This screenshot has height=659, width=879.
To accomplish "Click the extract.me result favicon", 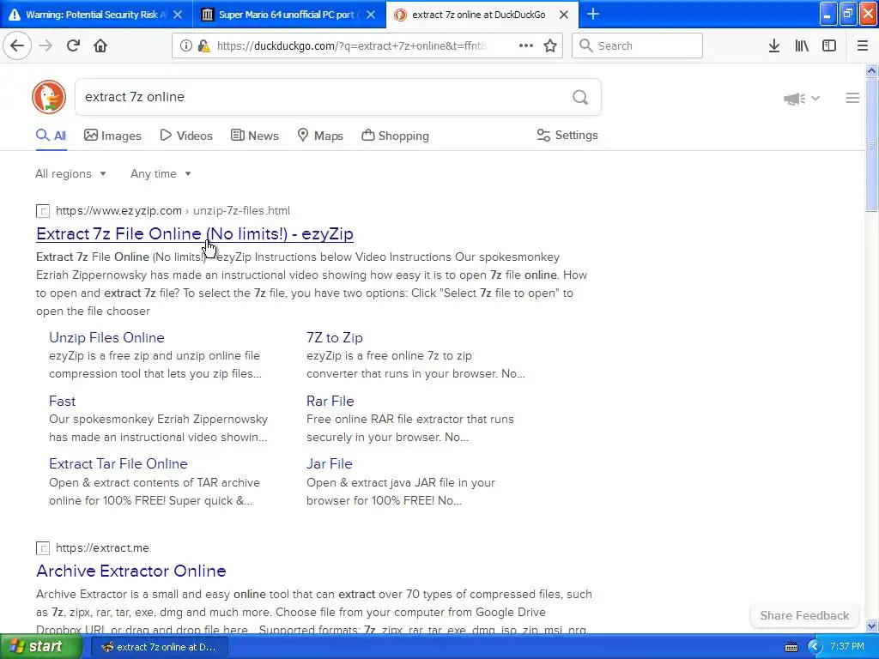I will 43,548.
